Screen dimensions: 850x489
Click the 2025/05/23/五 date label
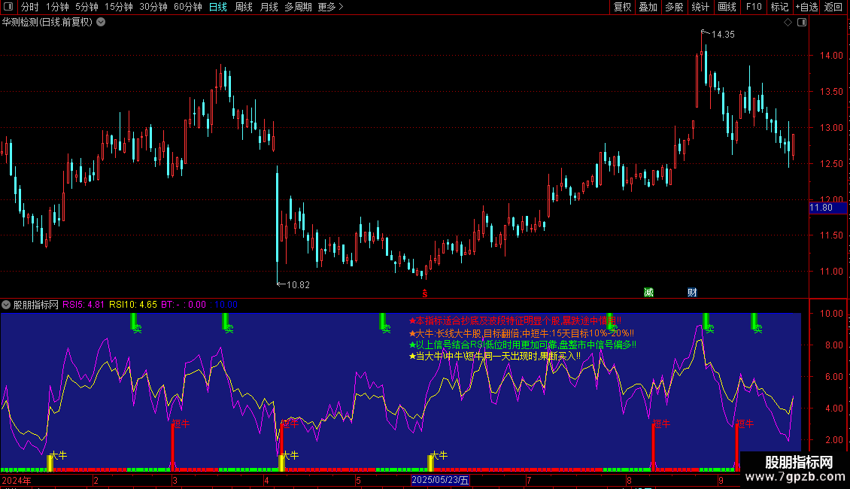[439, 480]
